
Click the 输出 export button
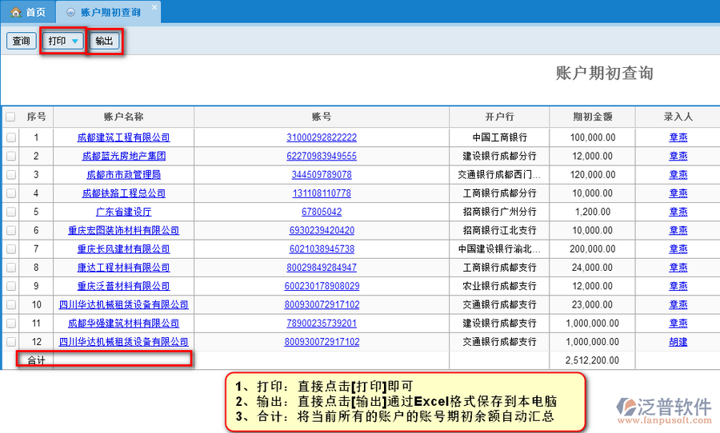click(x=104, y=41)
